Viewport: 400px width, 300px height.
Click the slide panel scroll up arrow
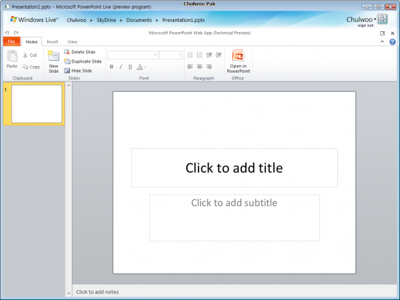(x=69, y=85)
